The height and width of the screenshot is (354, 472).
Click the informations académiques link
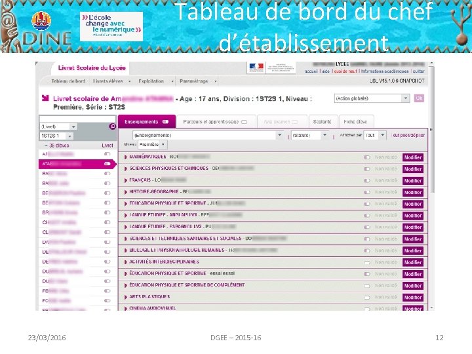pyautogui.click(x=385, y=71)
